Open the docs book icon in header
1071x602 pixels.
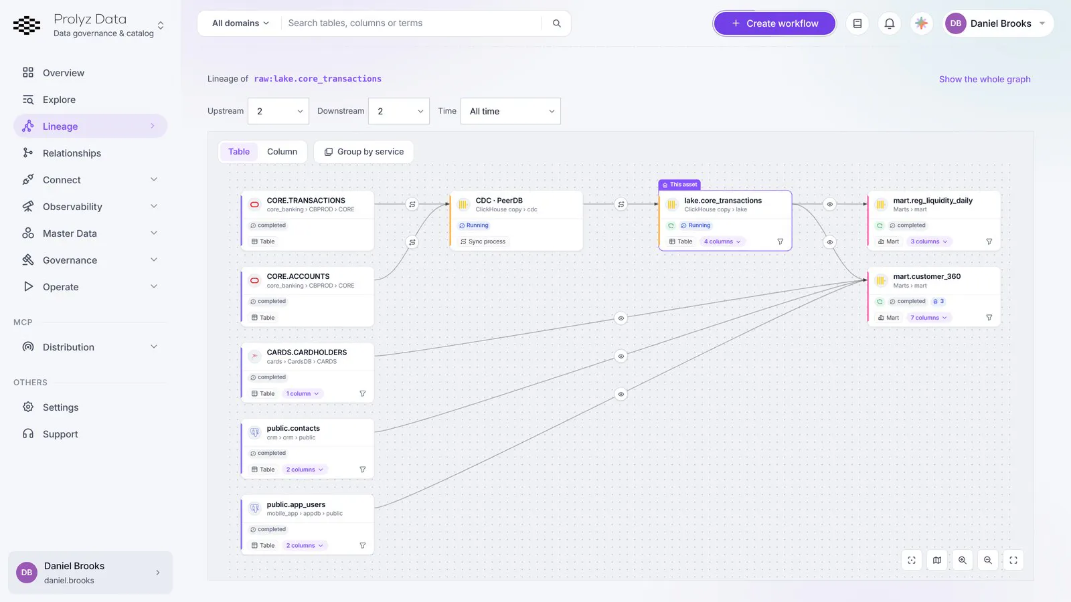point(857,23)
